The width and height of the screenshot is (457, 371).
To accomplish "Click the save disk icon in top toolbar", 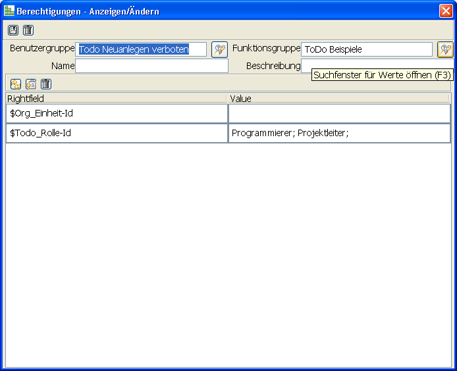I will [13, 30].
